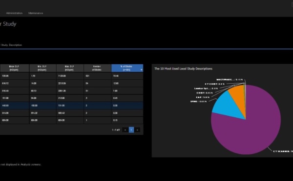Click the SPINE chart label
The height and width of the screenshot is (181, 293).
(x=198, y=102)
